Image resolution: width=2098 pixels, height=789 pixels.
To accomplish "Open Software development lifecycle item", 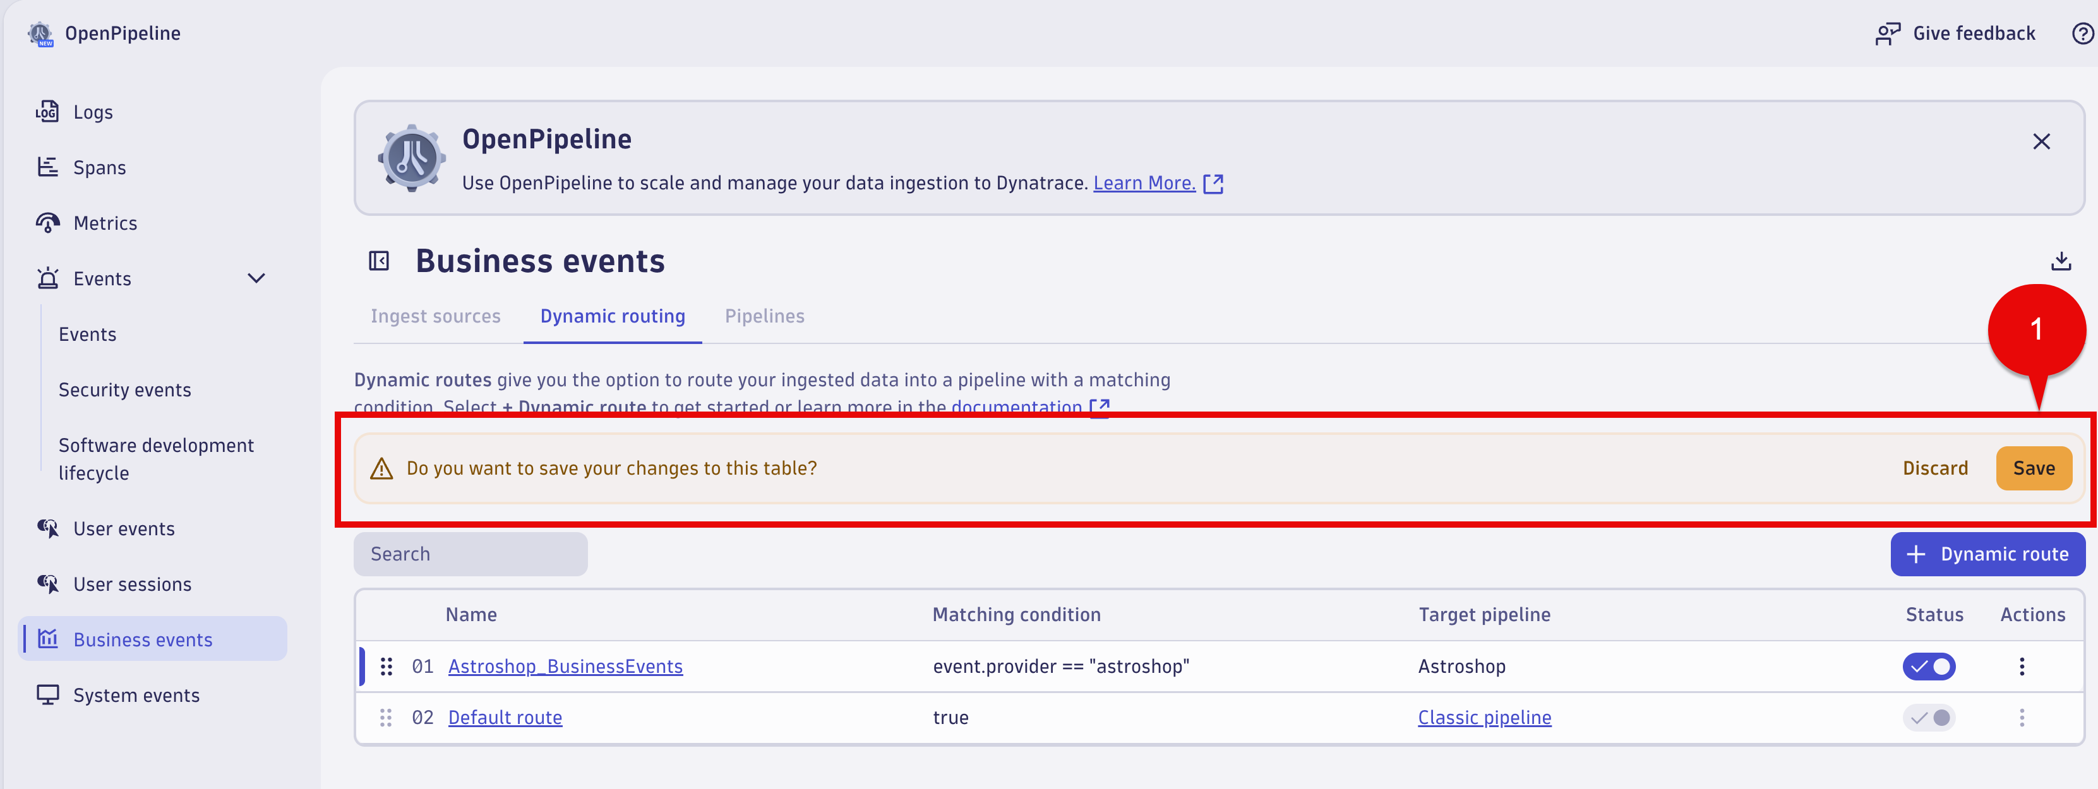I will (x=155, y=458).
